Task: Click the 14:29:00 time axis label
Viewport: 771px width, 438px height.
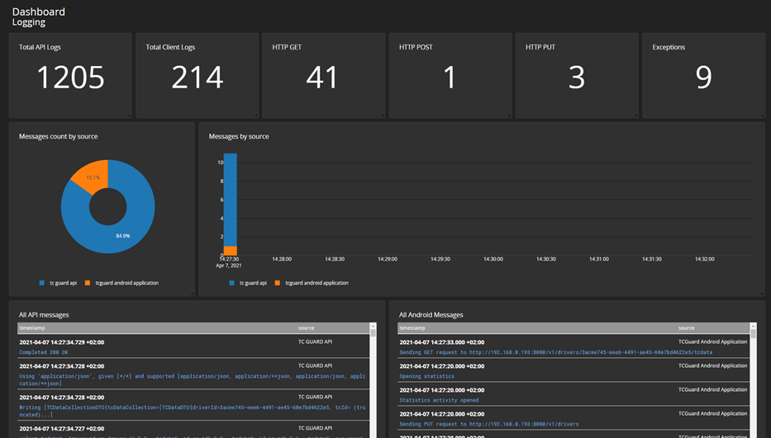Action: coord(388,259)
